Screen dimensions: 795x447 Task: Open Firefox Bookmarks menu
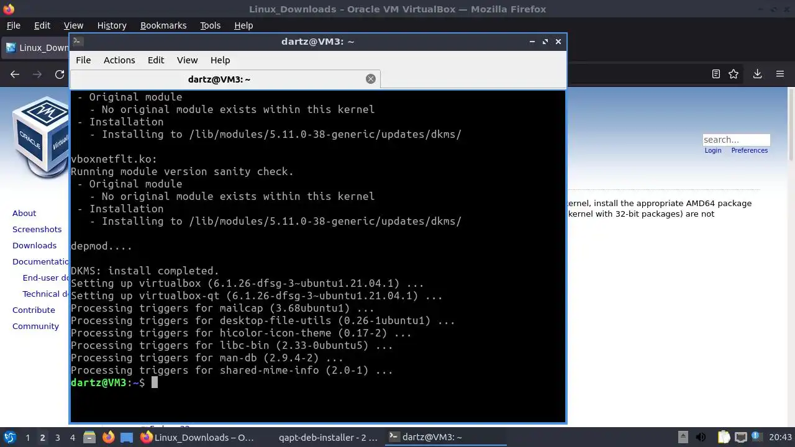[x=163, y=25]
